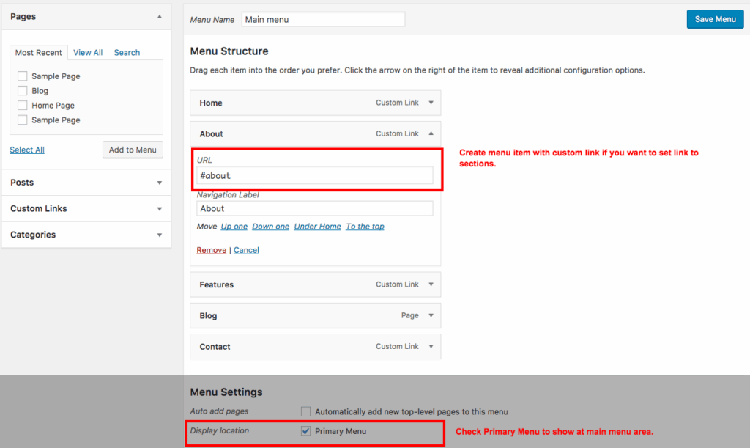Expand the Home menu item arrow
The image size is (750, 448).
(431, 103)
